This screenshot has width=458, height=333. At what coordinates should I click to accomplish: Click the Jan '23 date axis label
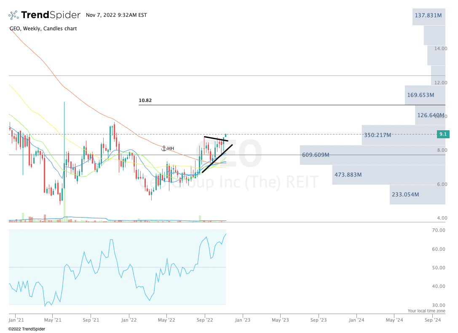pyautogui.click(x=242, y=320)
